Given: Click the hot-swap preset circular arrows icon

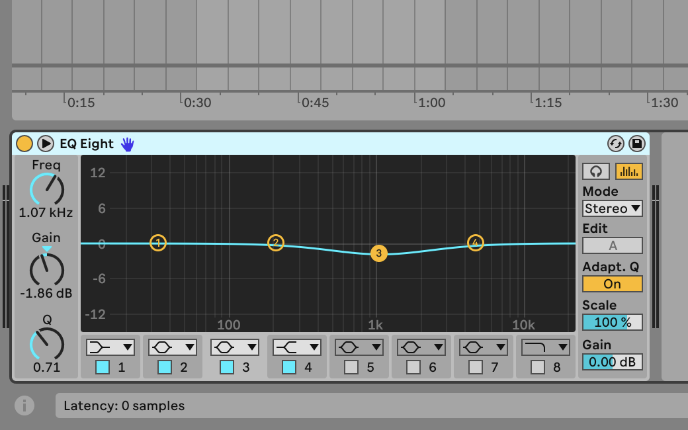Looking at the screenshot, I should click(616, 144).
